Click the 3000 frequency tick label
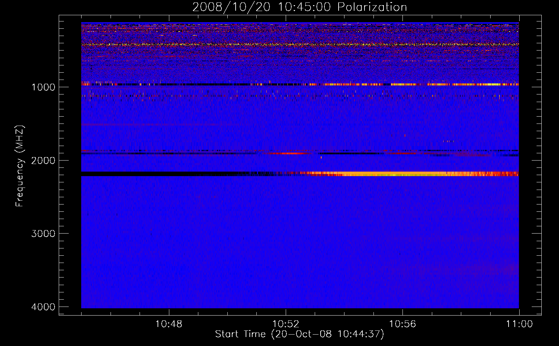The width and height of the screenshot is (559, 346). pyautogui.click(x=43, y=234)
